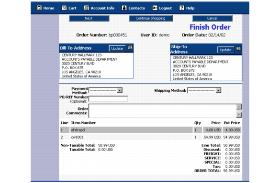
Task: Click the Bill-To Address lookup icon
Action: (x=130, y=47)
